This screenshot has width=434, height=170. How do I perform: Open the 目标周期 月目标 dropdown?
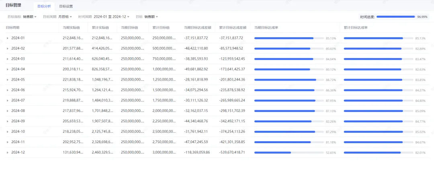(65, 17)
